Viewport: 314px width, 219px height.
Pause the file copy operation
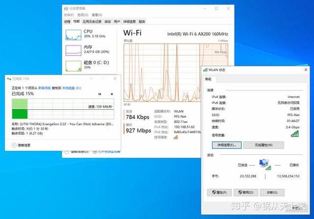pos(100,94)
